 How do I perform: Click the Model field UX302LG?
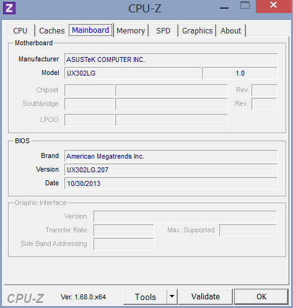pos(133,73)
